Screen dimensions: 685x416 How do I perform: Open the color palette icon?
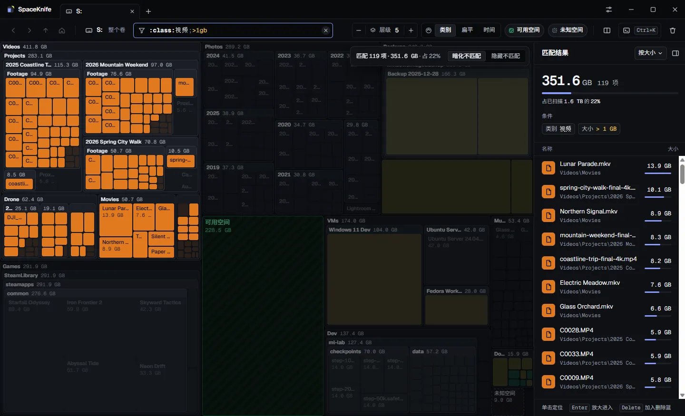pyautogui.click(x=429, y=30)
